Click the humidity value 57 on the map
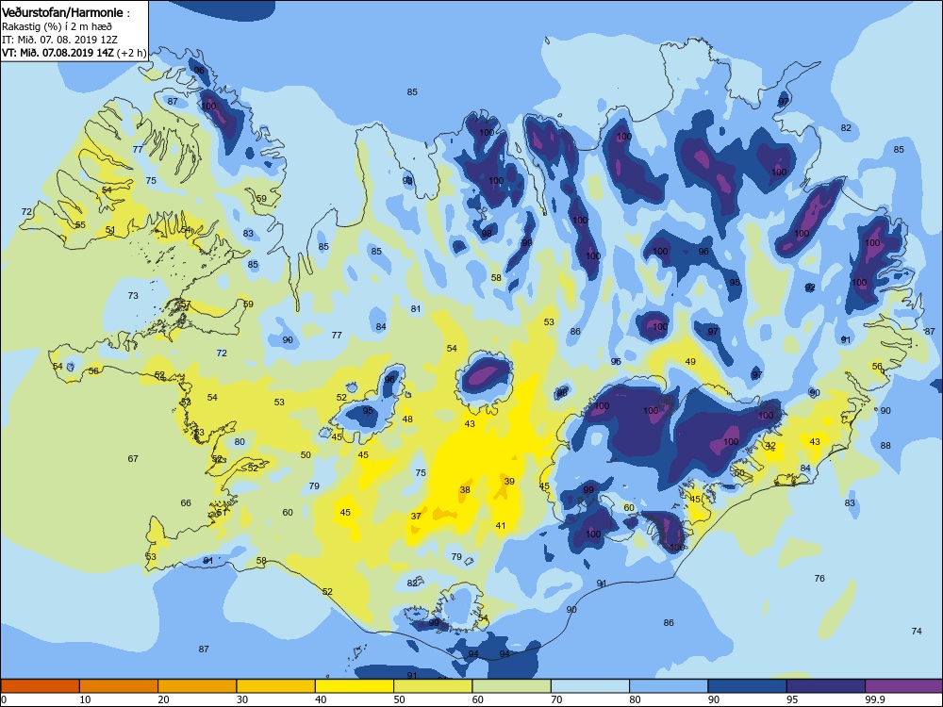The width and height of the screenshot is (943, 707). click(x=186, y=304)
